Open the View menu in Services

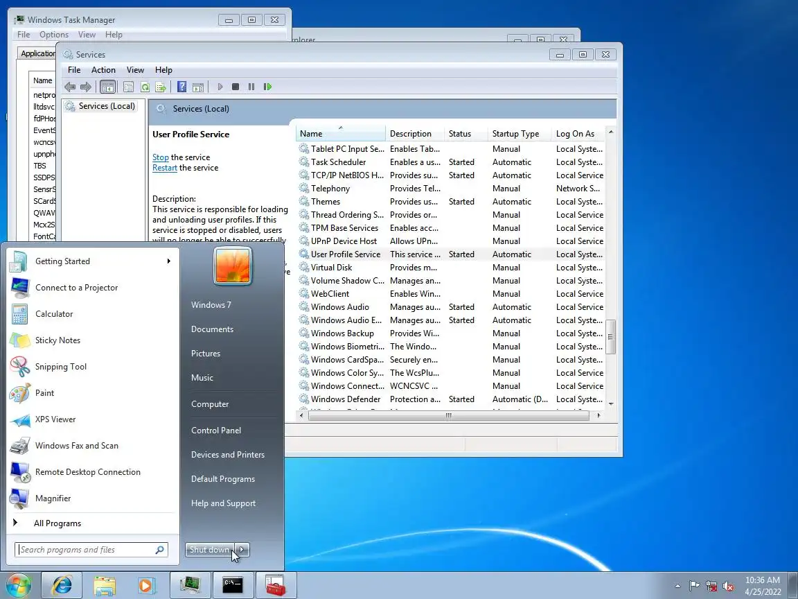coord(135,70)
